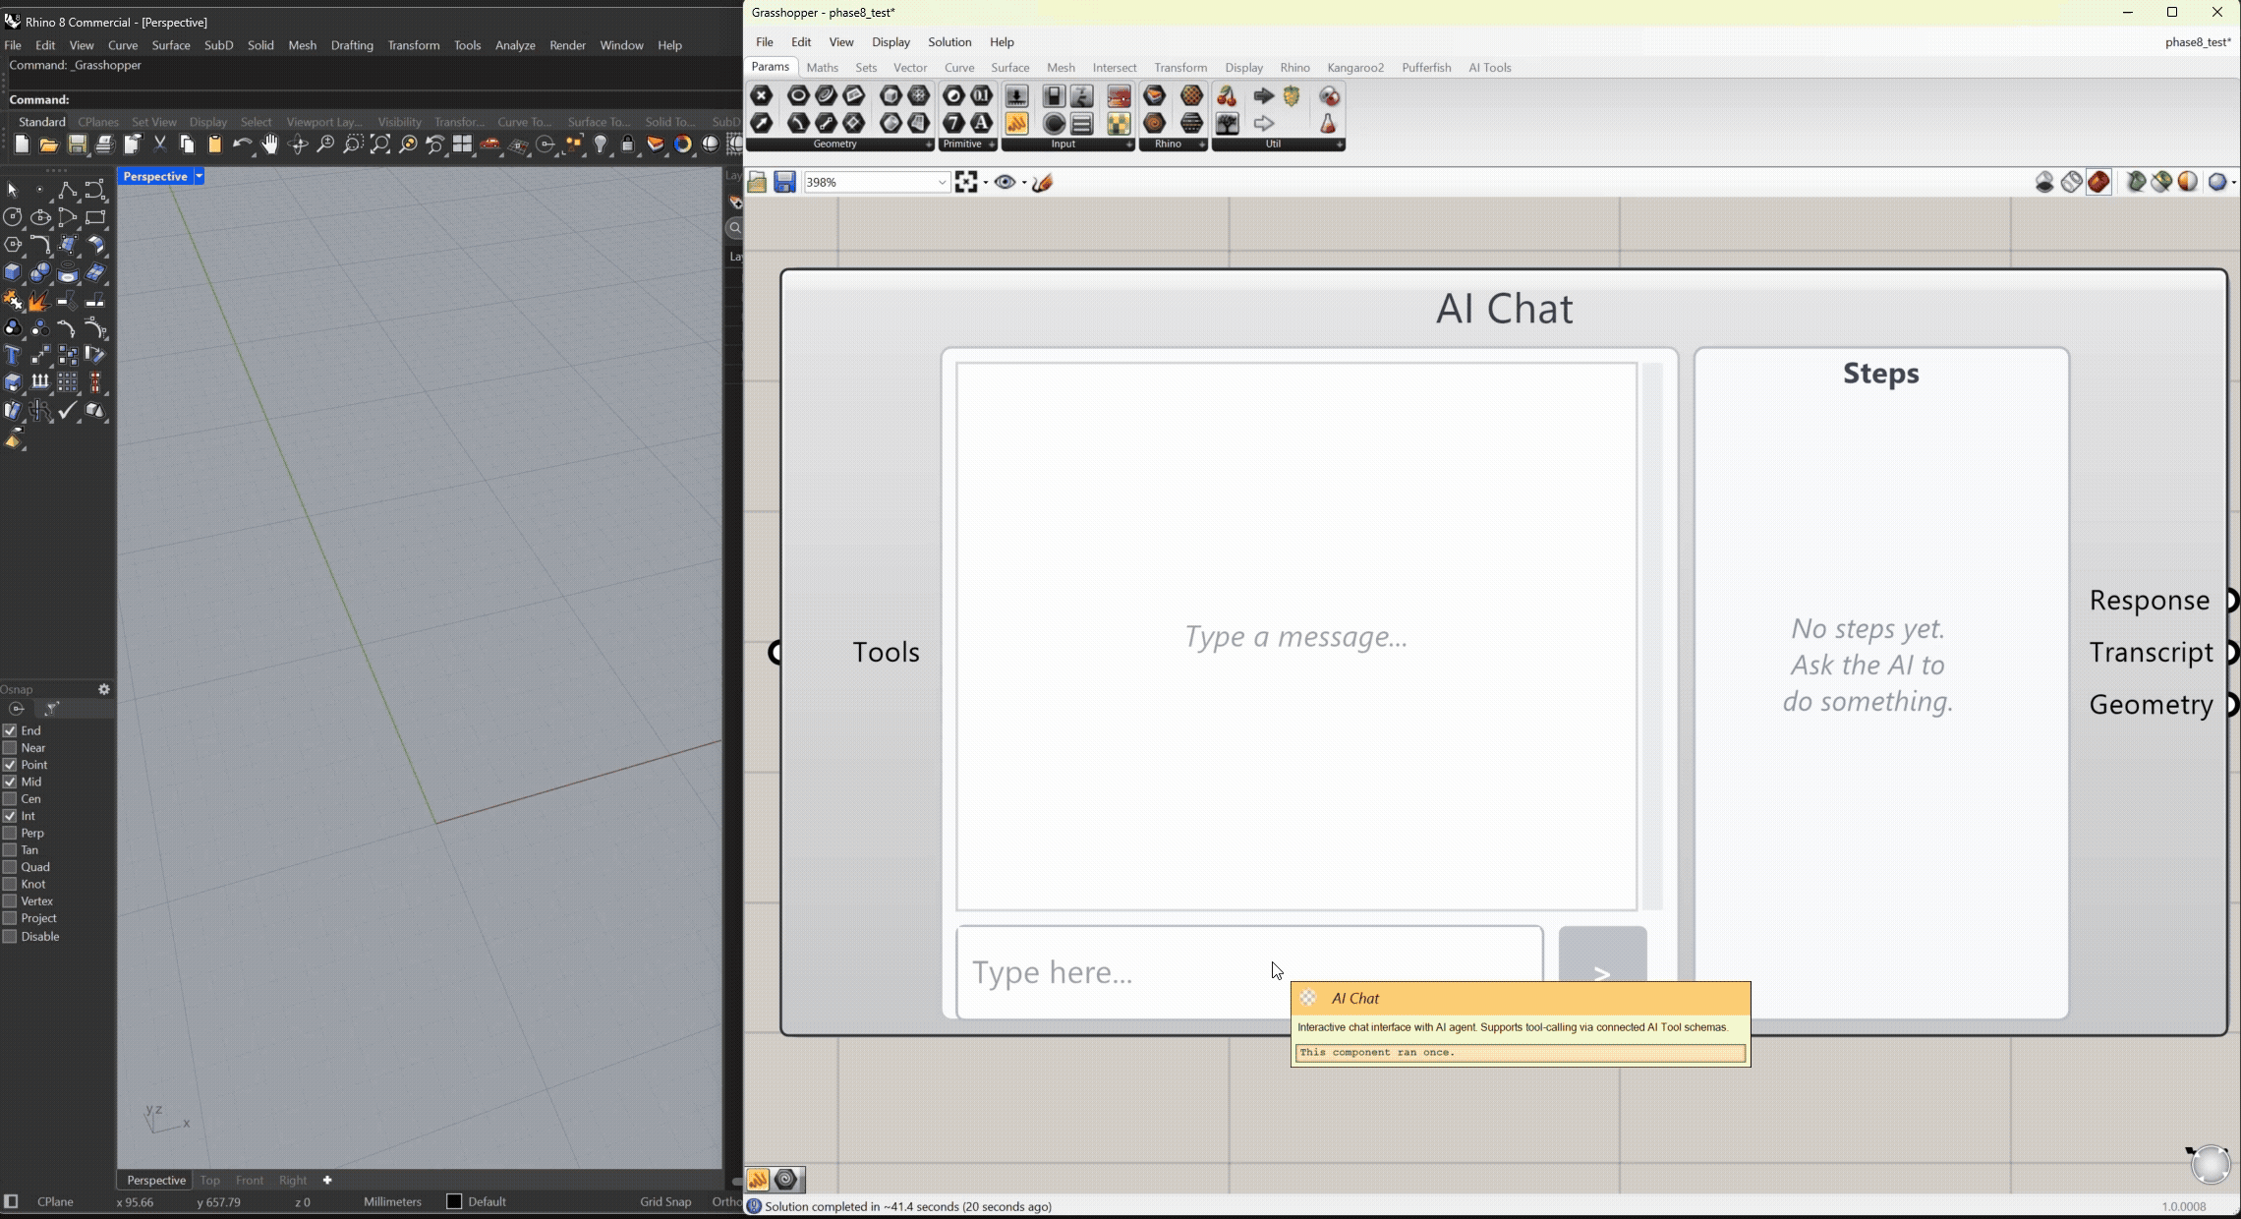Viewport: 2241px width, 1219px height.
Task: Choose the red flask icon in Util
Action: (x=1328, y=123)
